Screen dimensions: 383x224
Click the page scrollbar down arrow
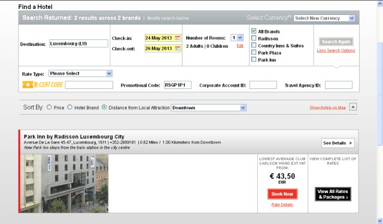tap(380, 220)
